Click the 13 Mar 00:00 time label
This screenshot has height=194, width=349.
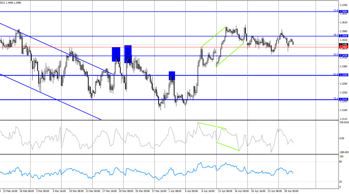(x=93, y=191)
